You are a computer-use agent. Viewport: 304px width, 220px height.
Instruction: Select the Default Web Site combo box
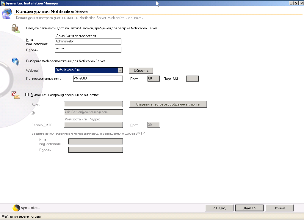89,70
